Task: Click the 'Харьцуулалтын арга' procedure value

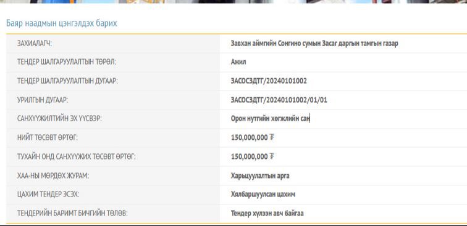Action: coord(260,176)
